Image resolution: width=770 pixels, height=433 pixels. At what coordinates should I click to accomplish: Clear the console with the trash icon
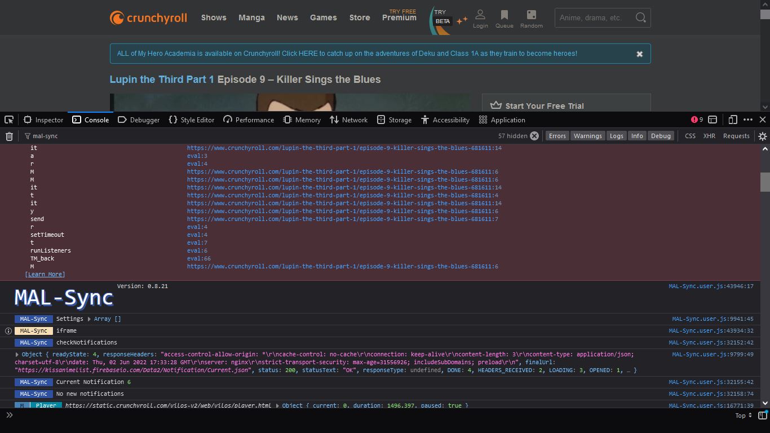pyautogui.click(x=9, y=136)
